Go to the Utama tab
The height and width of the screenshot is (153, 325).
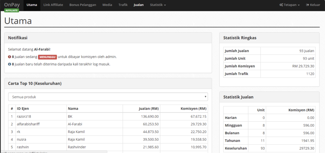(x=32, y=5)
